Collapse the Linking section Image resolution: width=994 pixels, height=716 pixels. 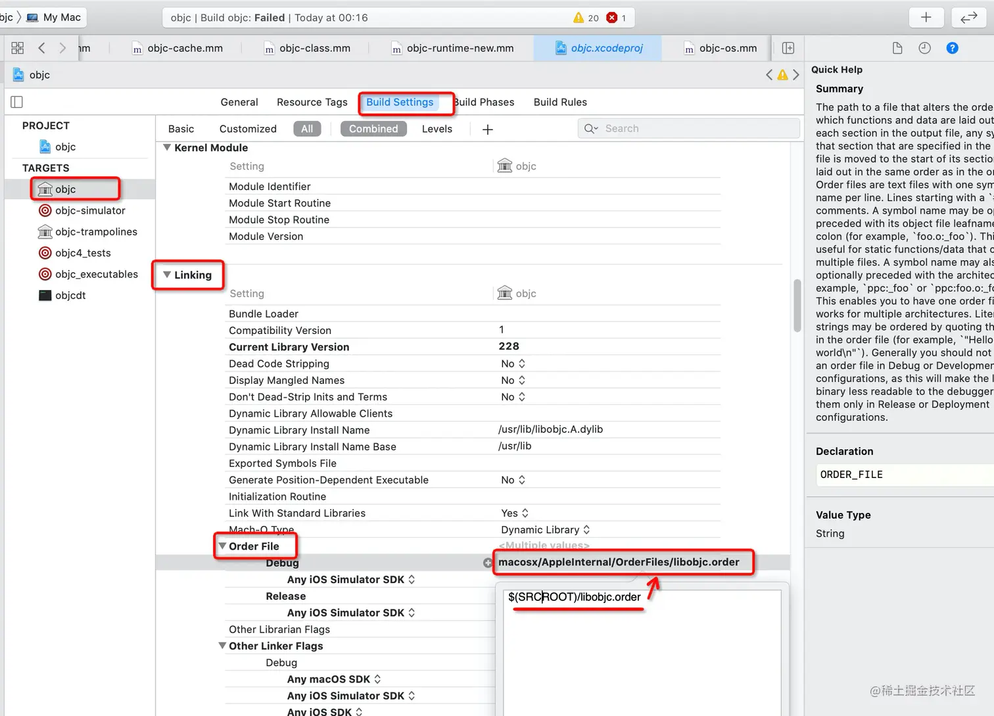[167, 274]
